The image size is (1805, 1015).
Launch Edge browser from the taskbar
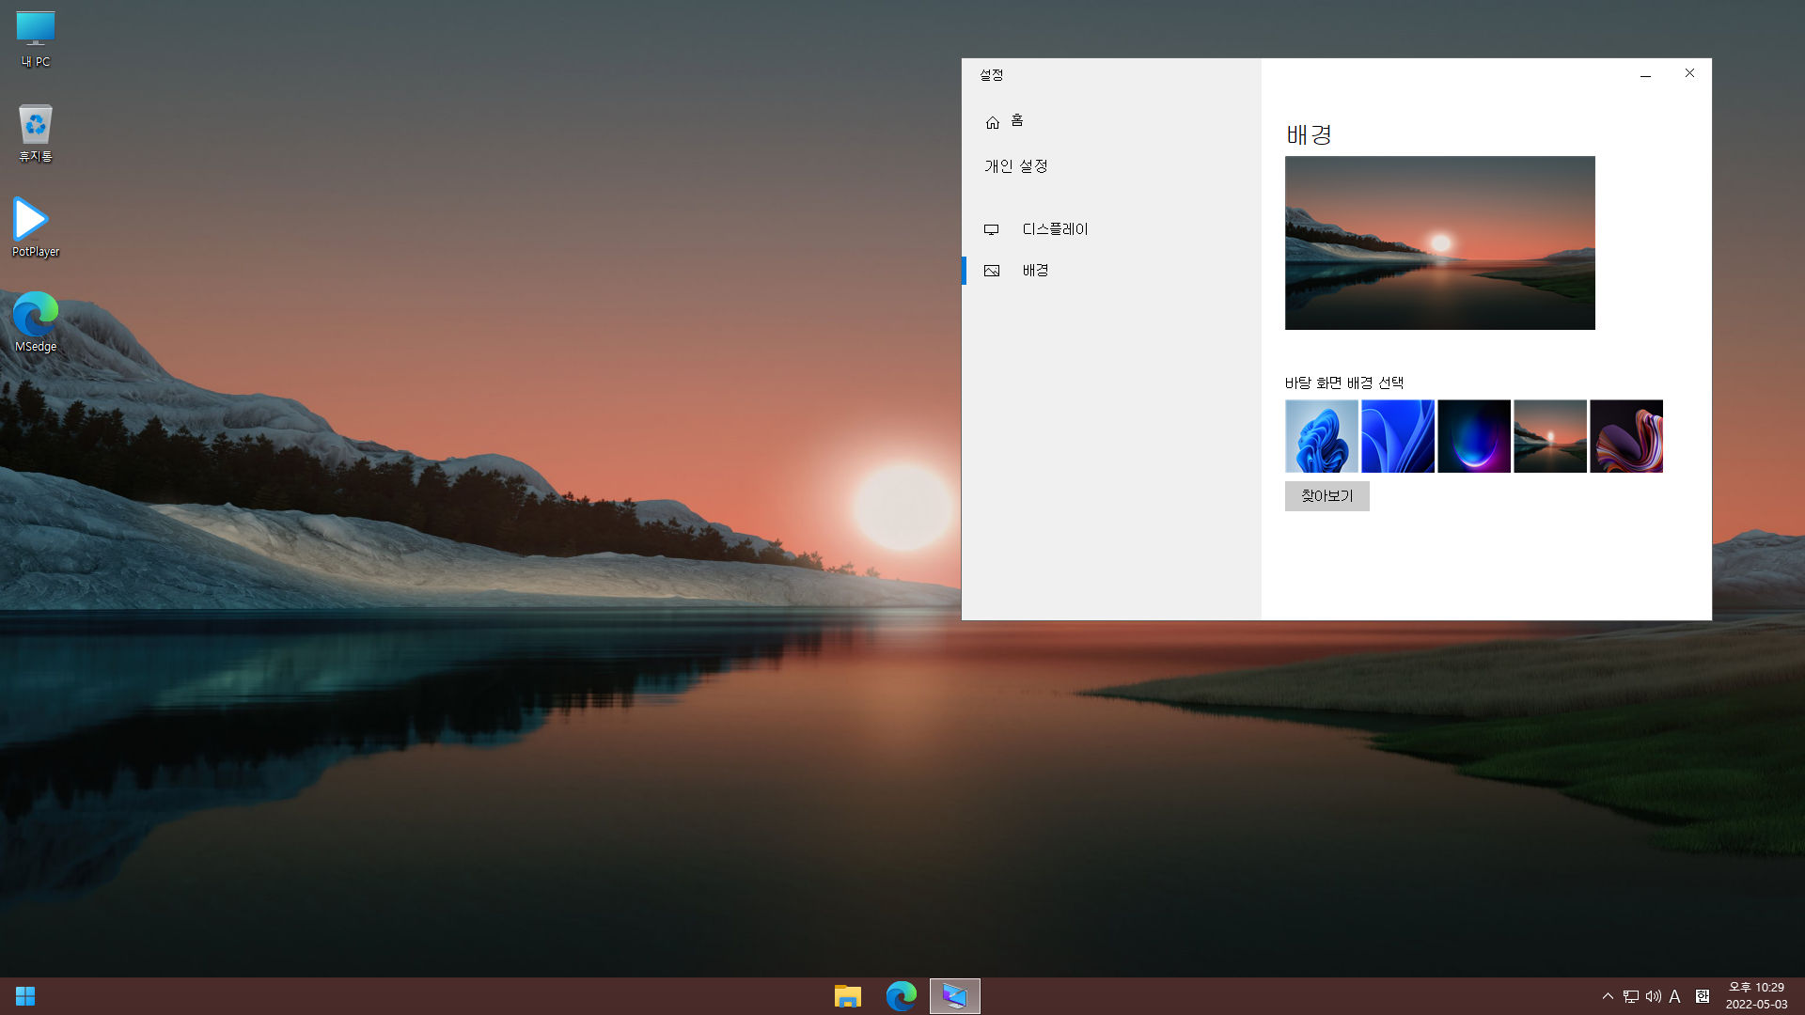coord(901,996)
